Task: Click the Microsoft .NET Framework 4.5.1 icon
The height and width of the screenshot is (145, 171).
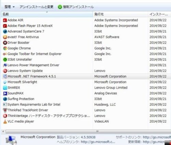Action: 5,76
